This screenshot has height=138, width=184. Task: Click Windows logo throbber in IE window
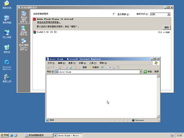tap(156, 63)
